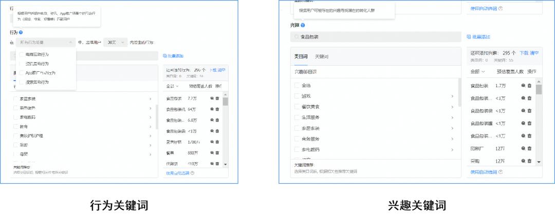Open the 所有行为场景 dropdown
555x215 pixels.
(x=46, y=43)
